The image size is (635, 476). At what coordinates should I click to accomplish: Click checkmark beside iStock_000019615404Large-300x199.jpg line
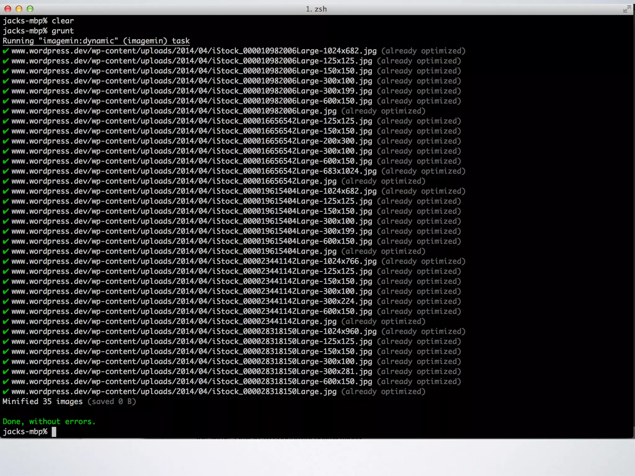tap(6, 231)
